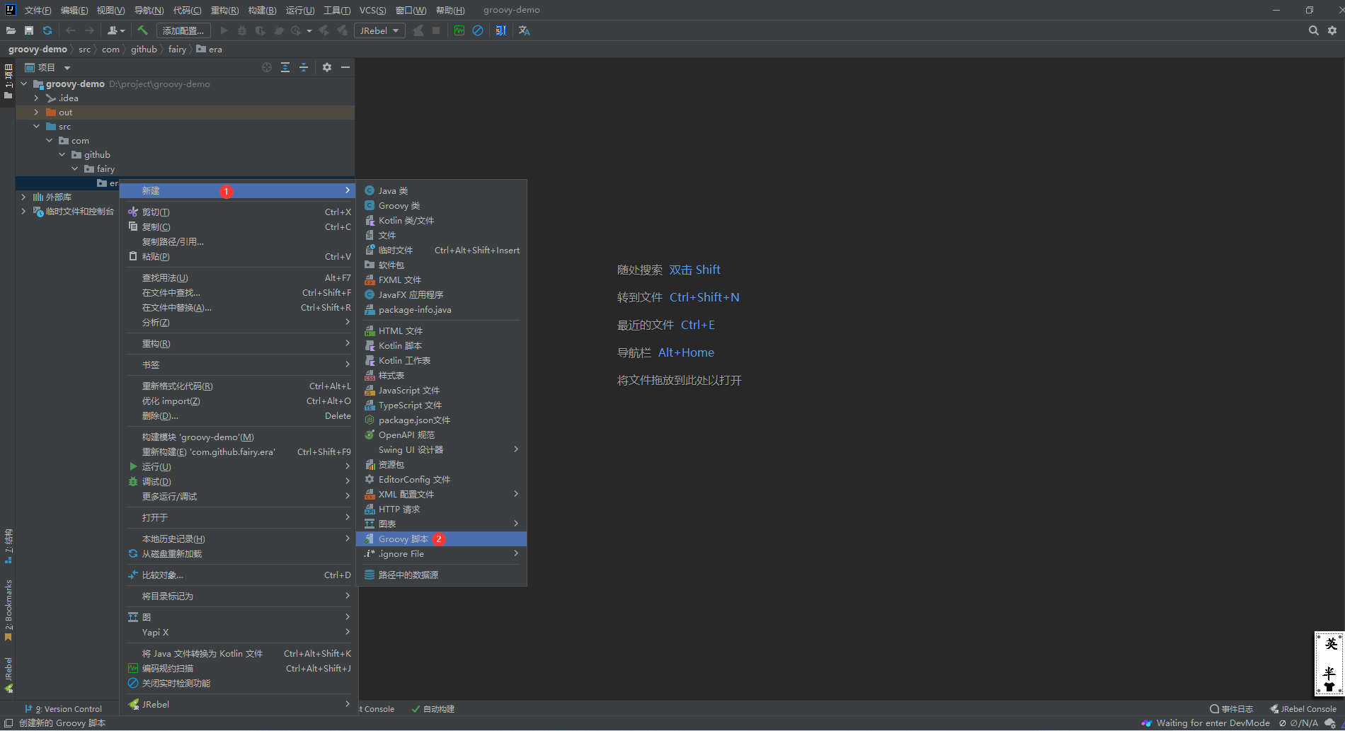Click 剪切 cut in the context menu
This screenshot has height=731, width=1345.
coord(239,212)
